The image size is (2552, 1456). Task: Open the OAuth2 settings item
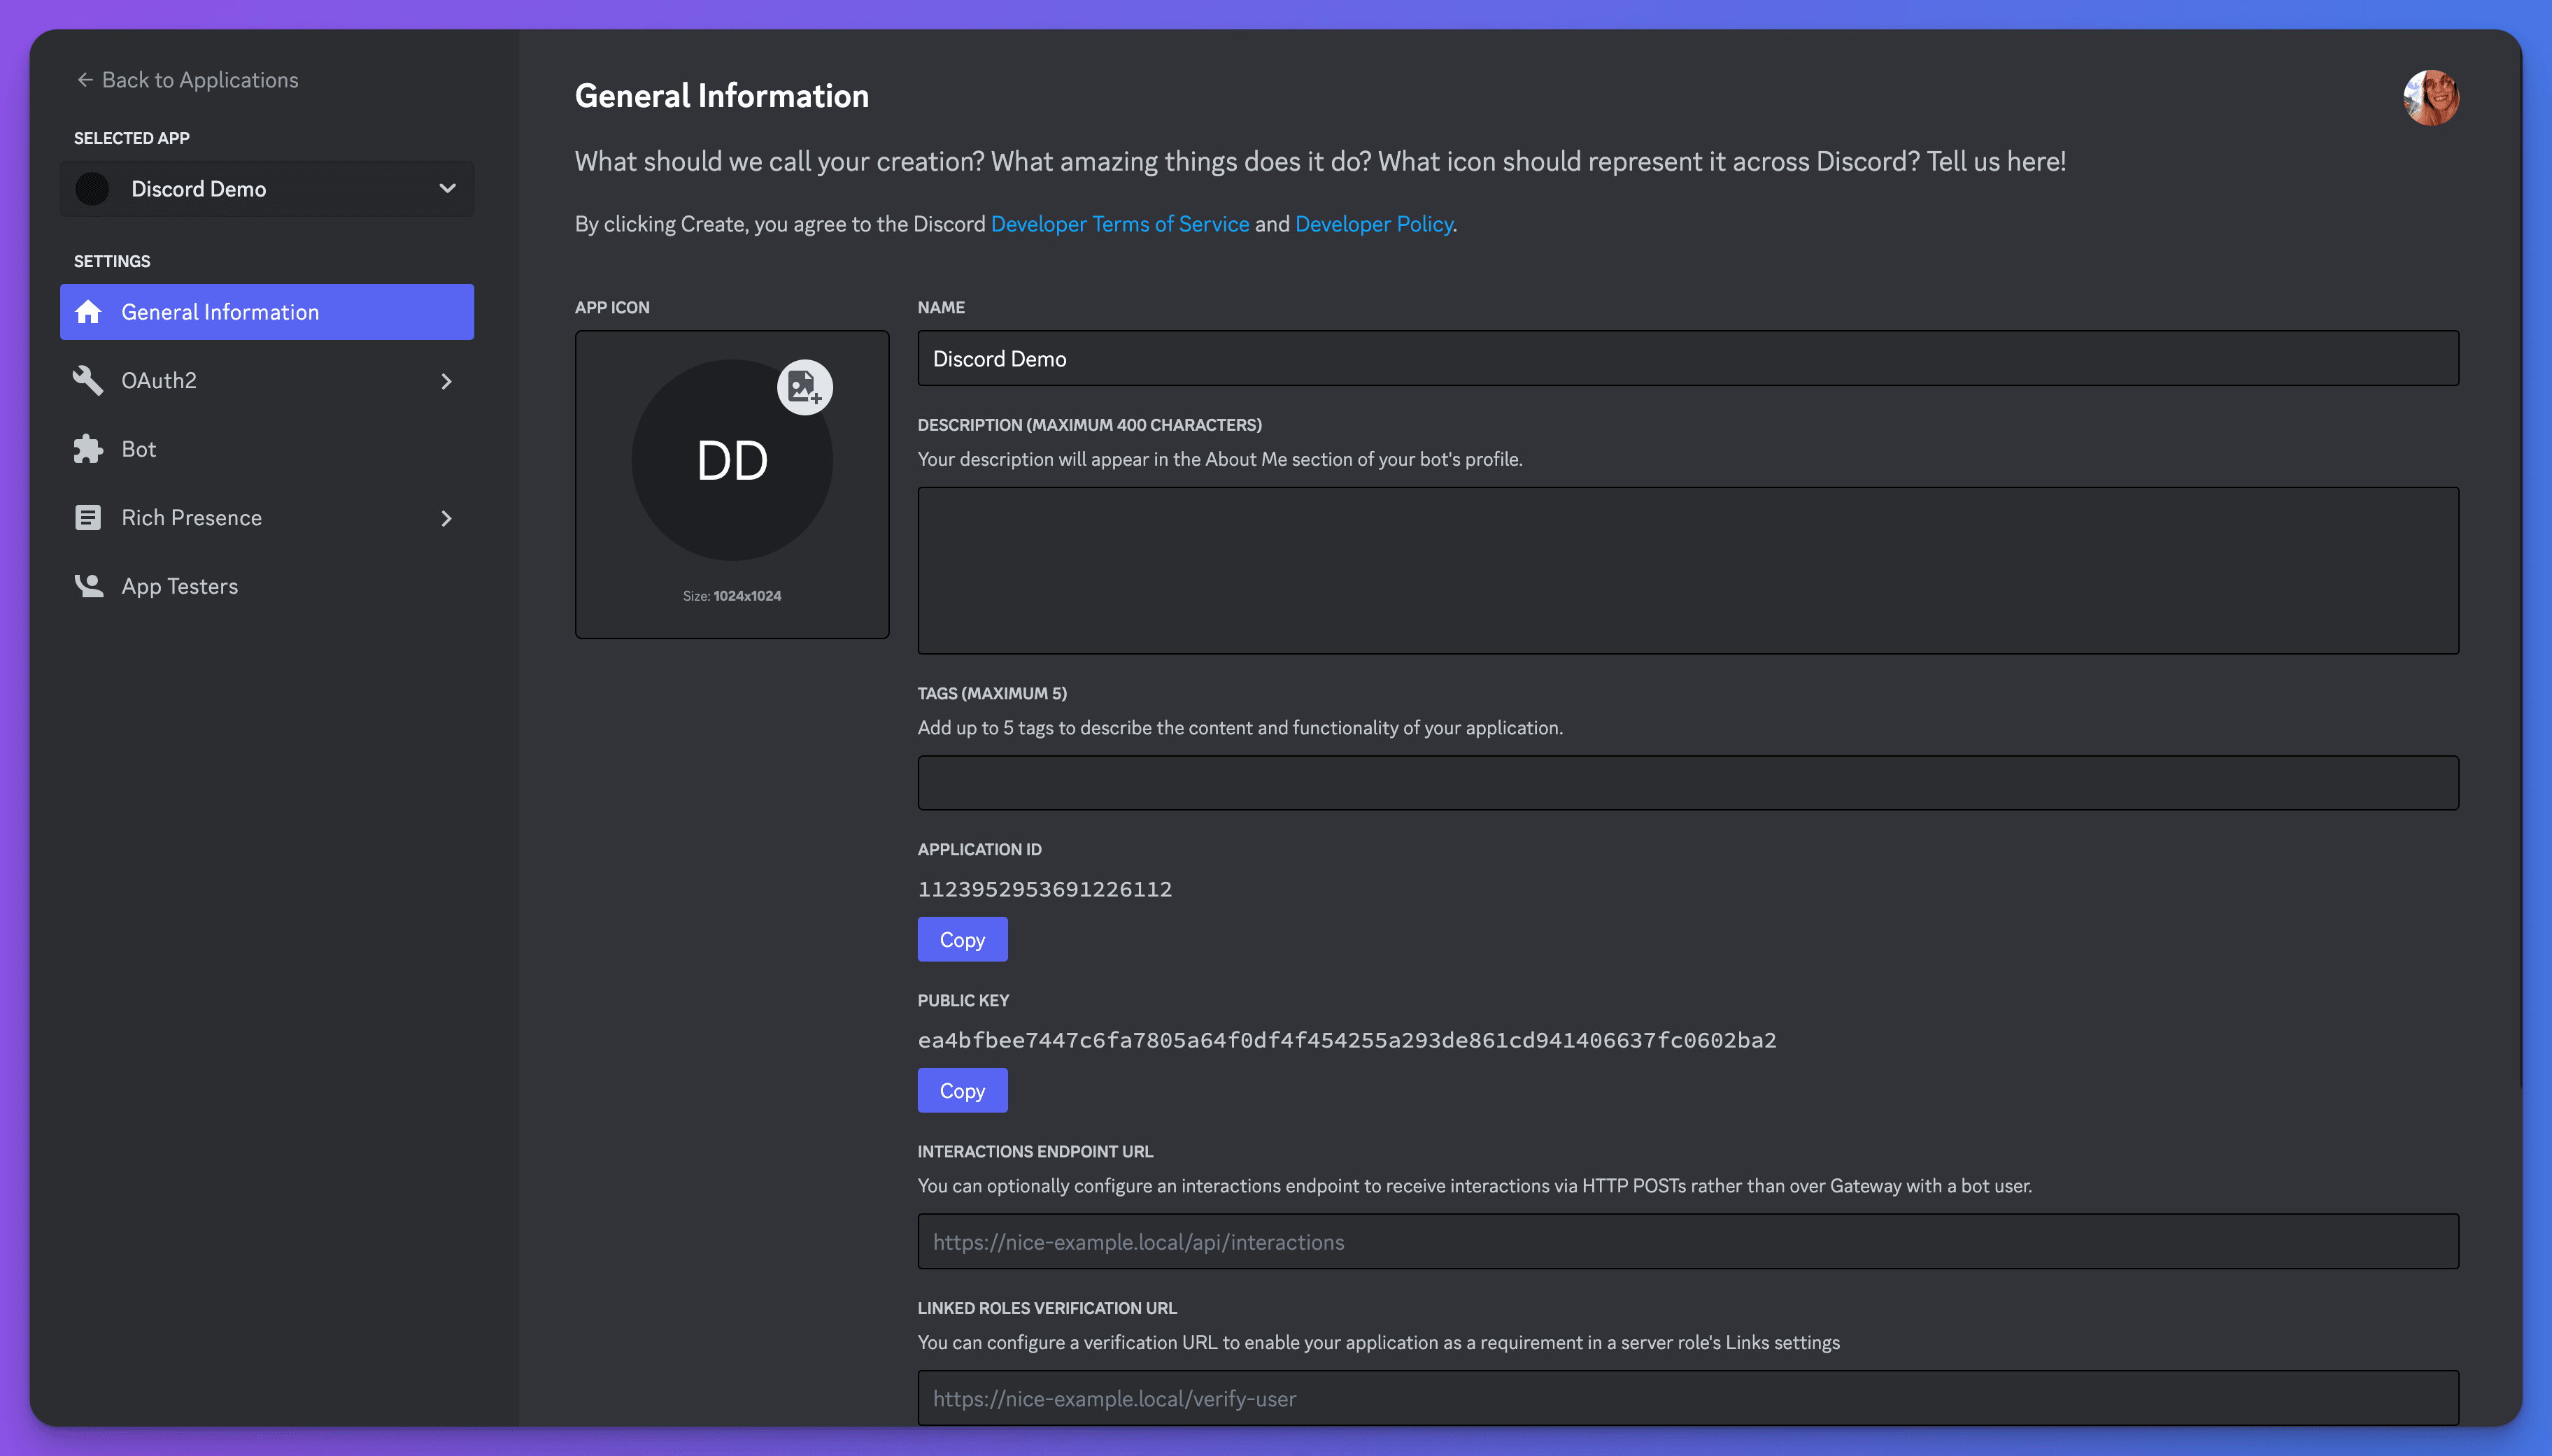coord(267,380)
